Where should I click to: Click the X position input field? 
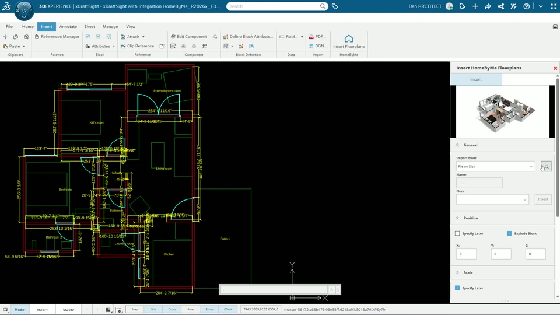click(466, 254)
